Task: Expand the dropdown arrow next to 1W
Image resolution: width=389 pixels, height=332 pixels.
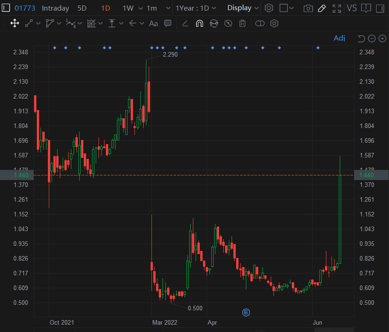Action: pos(140,8)
